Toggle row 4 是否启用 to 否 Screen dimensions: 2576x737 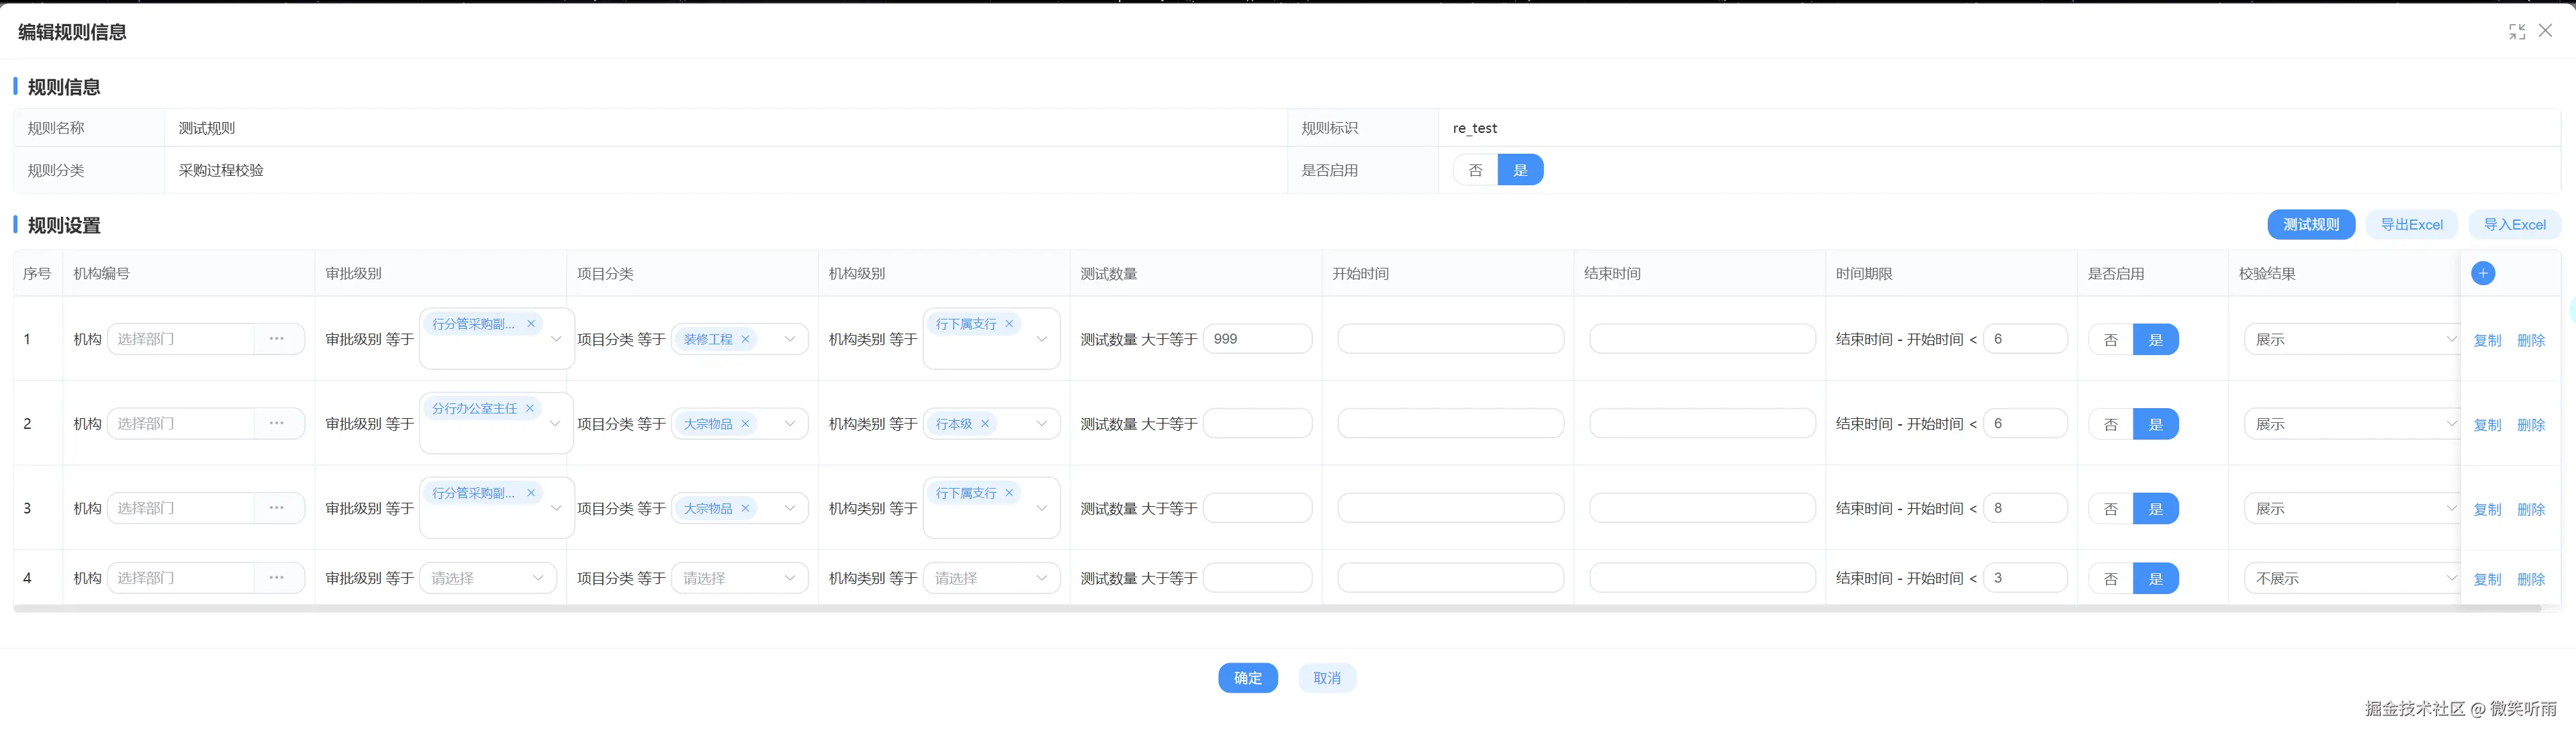point(2111,579)
